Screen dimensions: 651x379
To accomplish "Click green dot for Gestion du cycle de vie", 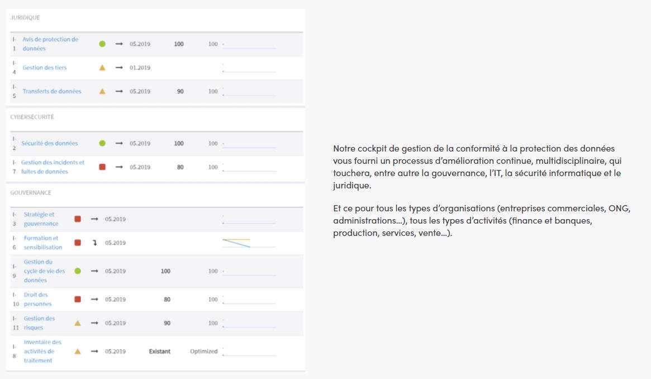I will tap(78, 271).
